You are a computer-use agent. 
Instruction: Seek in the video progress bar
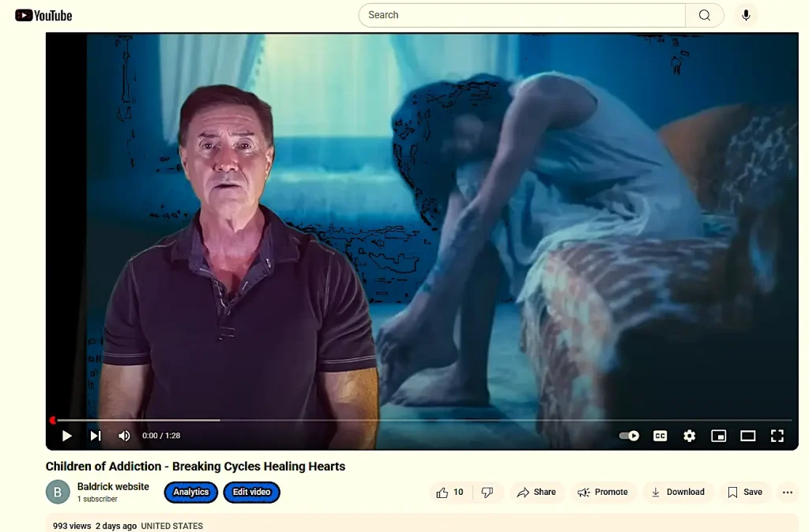coord(422,420)
